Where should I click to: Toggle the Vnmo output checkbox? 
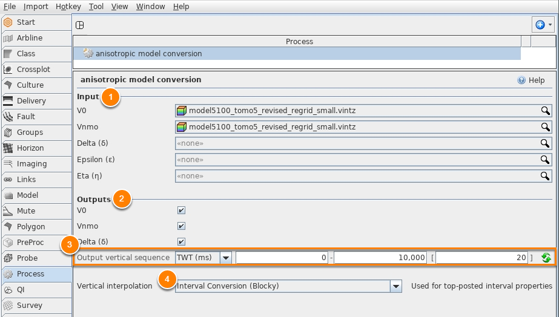coord(181,226)
